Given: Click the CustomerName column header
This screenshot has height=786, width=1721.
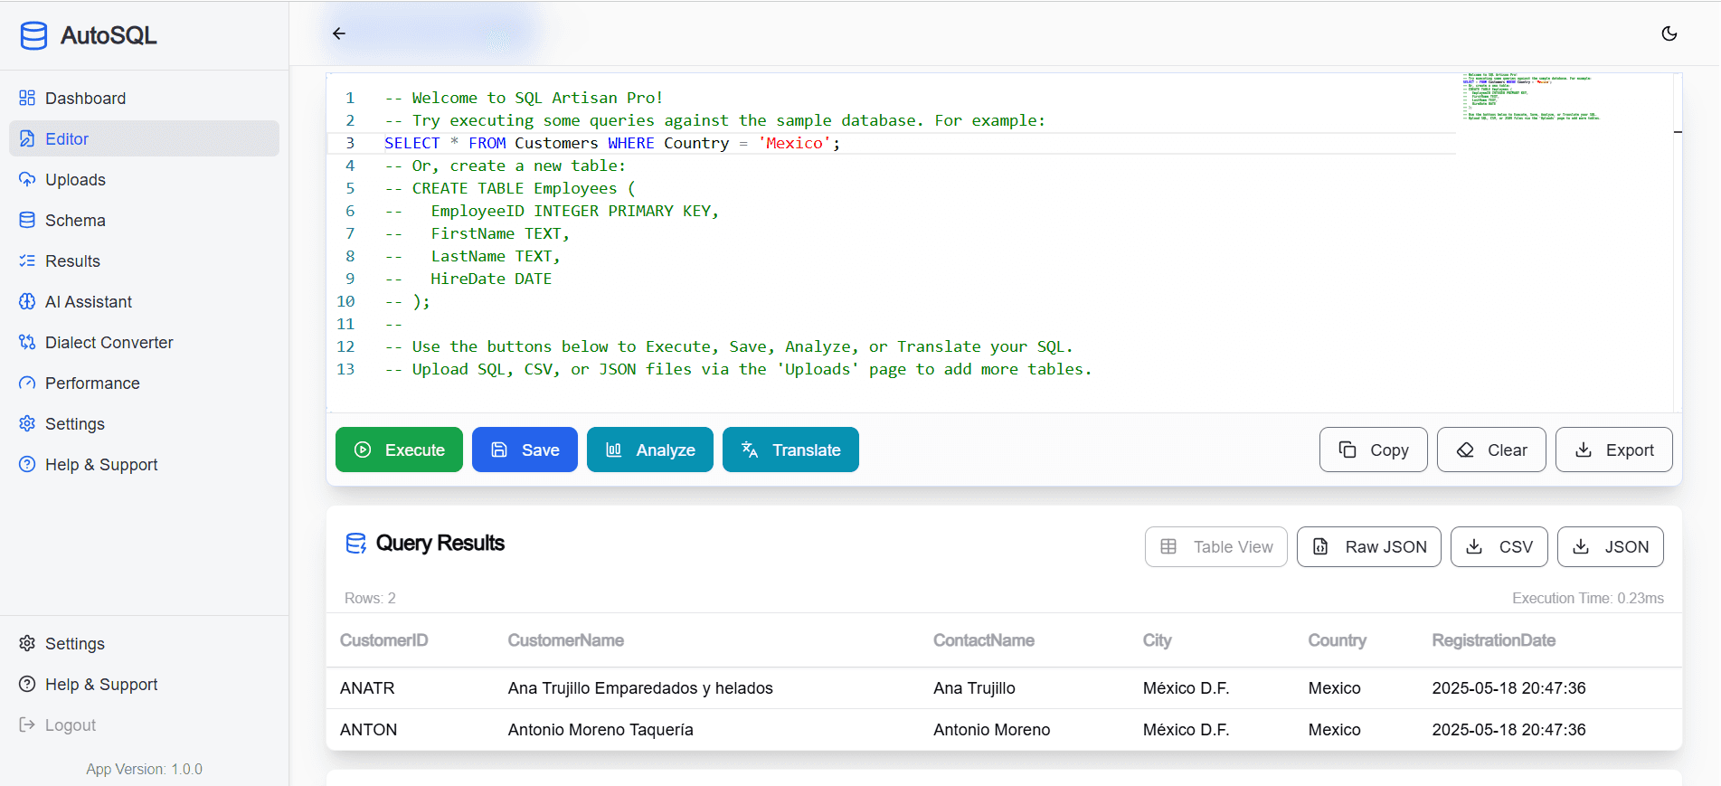Looking at the screenshot, I should pyautogui.click(x=565, y=640).
